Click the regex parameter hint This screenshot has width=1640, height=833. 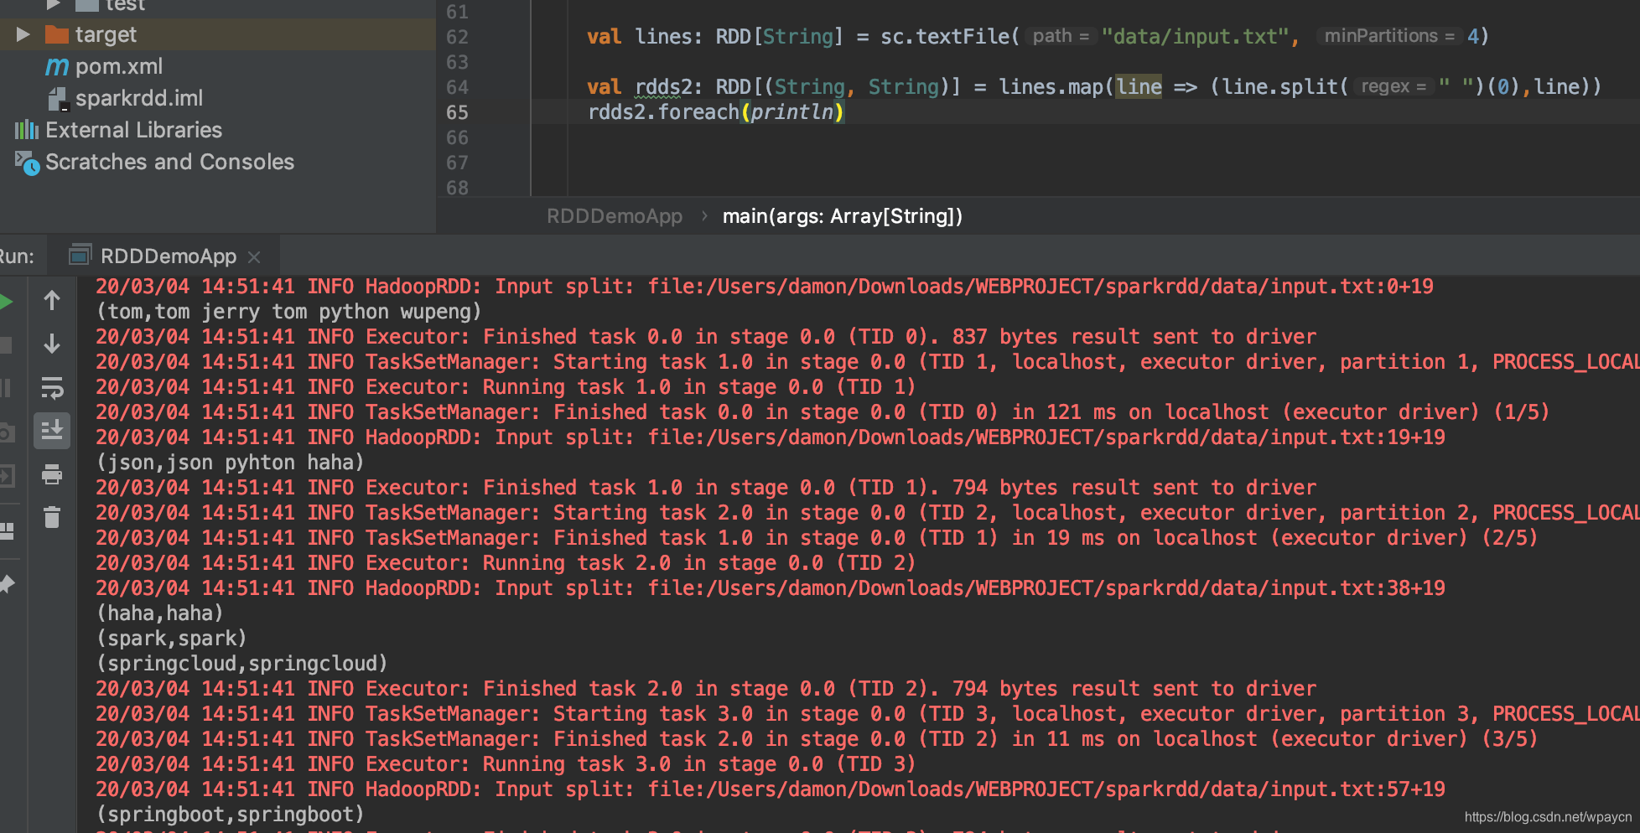point(1393,86)
